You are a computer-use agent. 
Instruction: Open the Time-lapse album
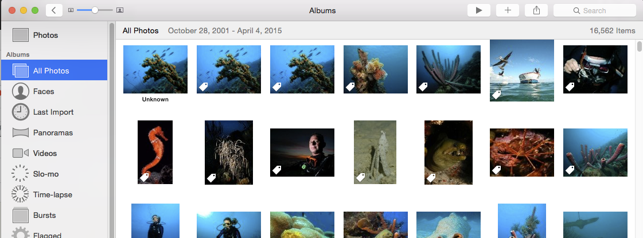54,194
